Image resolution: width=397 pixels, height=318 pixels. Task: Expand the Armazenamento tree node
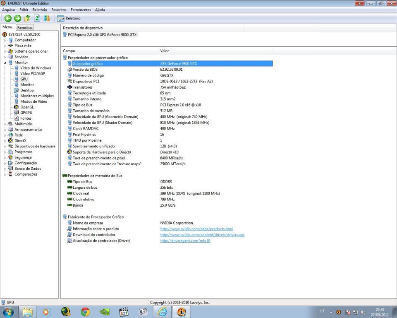[x=5, y=130]
